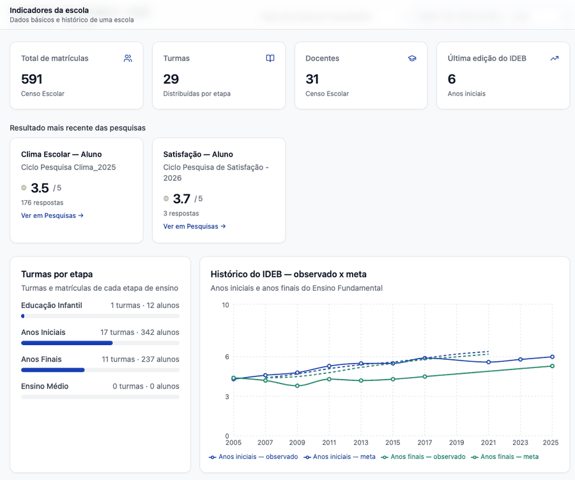Click the Educação Infantil stage row
This screenshot has width=575, height=480.
point(100,310)
